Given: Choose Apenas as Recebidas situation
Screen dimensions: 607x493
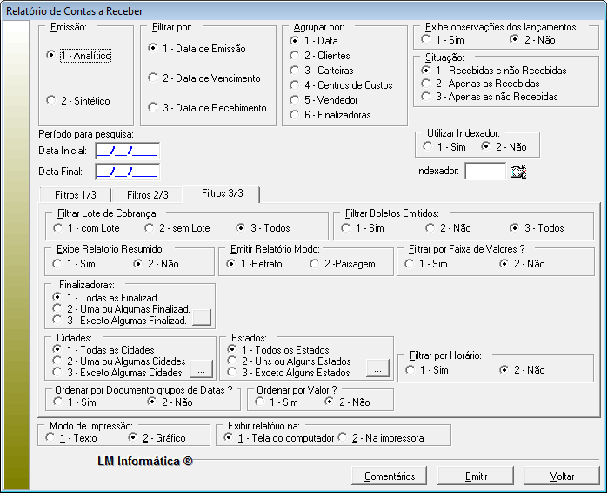Looking at the screenshot, I should tap(425, 84).
